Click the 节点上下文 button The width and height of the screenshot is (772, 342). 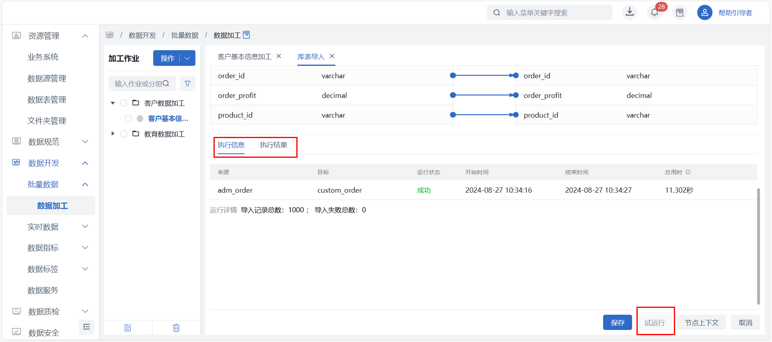(x=702, y=323)
